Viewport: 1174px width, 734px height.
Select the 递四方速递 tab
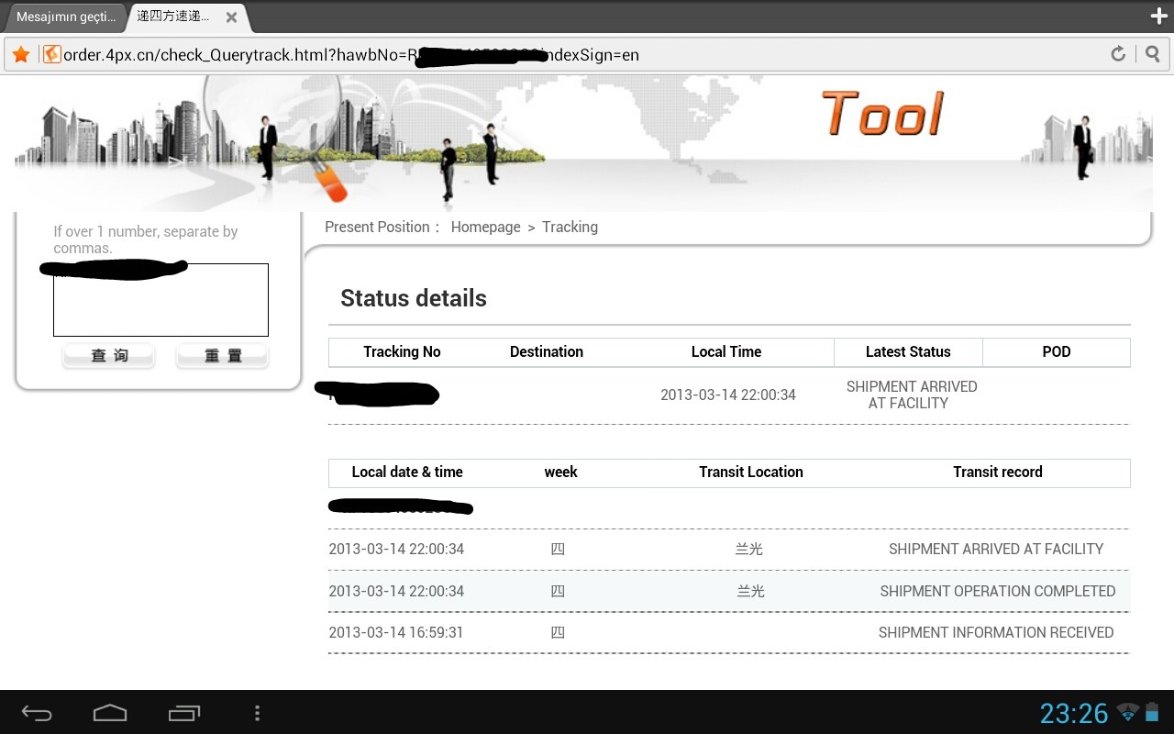pyautogui.click(x=174, y=17)
